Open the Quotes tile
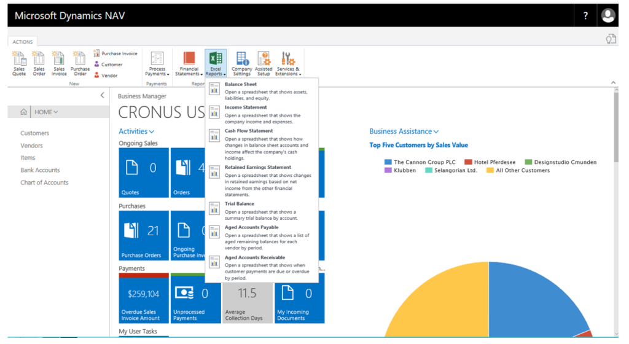The image size is (629, 344). [144, 173]
